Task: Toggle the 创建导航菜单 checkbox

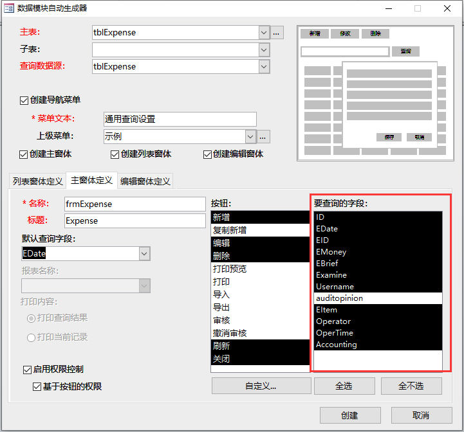Action: [x=24, y=100]
